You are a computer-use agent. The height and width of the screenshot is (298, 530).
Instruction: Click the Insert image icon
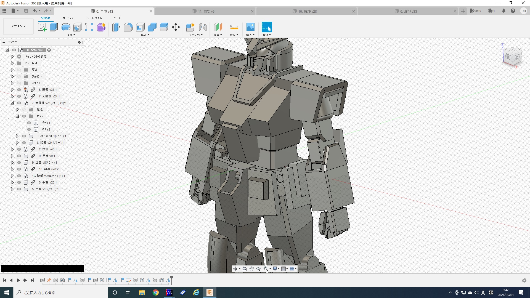250,27
